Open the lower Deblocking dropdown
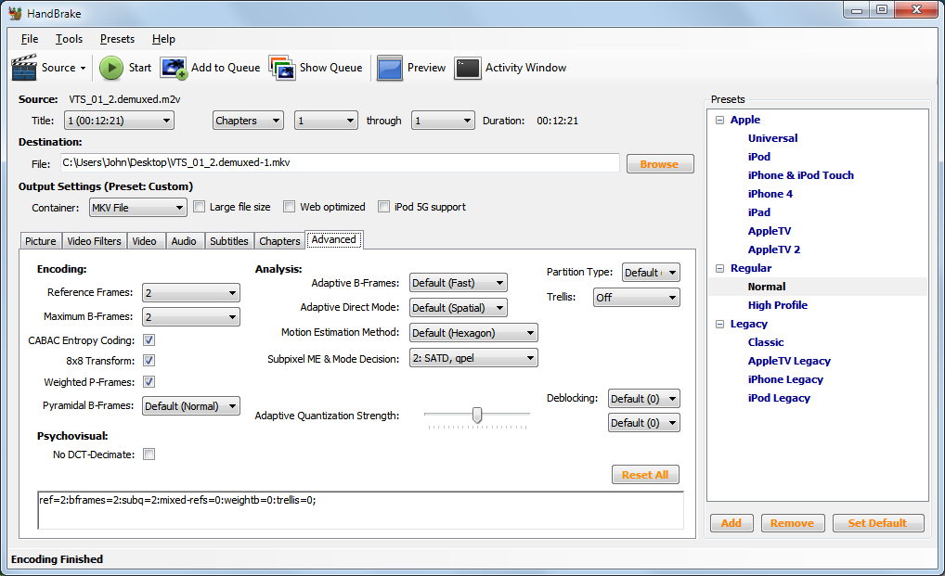945x576 pixels. click(644, 423)
